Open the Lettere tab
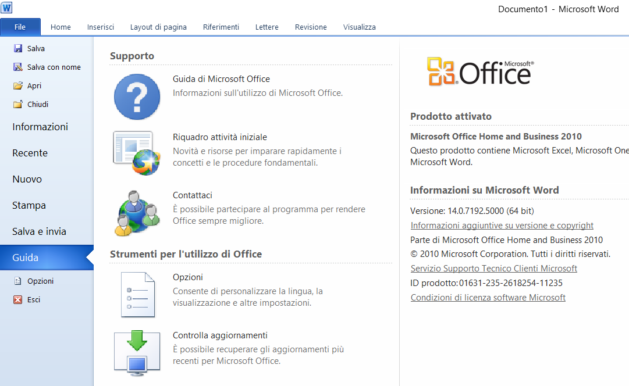Viewport: 629px width, 386px height. (266, 27)
